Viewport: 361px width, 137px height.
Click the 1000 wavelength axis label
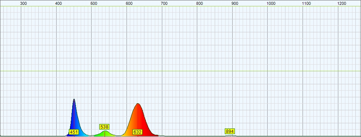[x=271, y=3]
